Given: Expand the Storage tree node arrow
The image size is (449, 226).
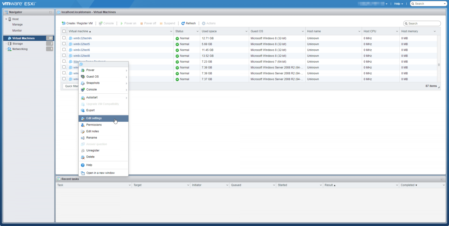Looking at the screenshot, I should click(x=6, y=44).
